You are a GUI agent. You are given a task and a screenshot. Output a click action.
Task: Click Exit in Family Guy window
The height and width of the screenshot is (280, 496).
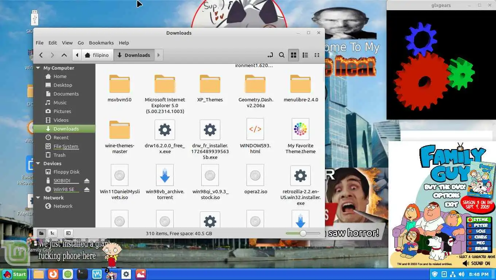[451, 204]
